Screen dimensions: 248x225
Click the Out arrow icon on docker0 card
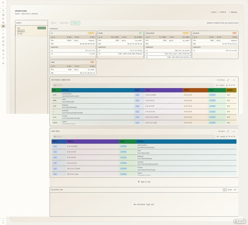[x=218, y=37]
